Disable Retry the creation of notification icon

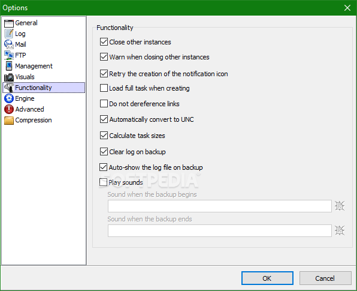pos(104,74)
